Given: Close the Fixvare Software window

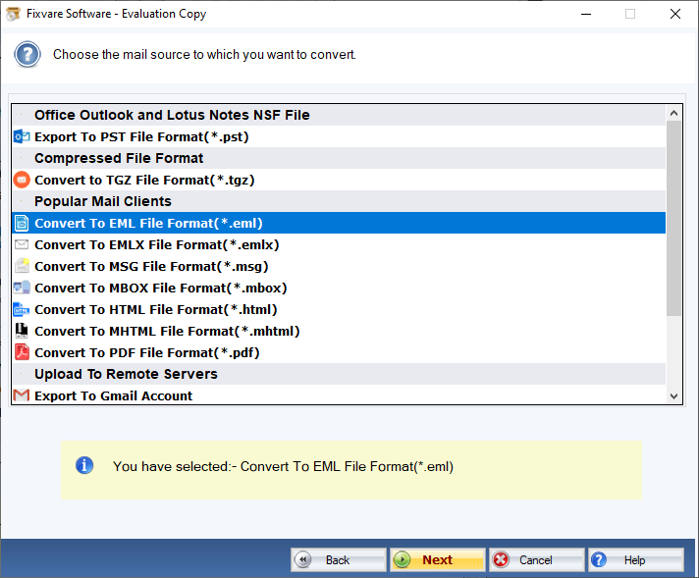Looking at the screenshot, I should (x=674, y=14).
